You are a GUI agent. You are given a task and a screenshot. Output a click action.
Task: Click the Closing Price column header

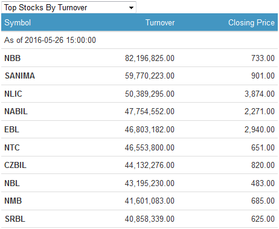click(x=251, y=22)
